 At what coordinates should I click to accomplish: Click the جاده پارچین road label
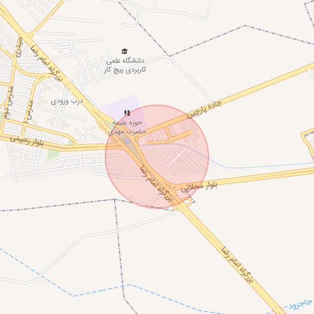[204, 109]
